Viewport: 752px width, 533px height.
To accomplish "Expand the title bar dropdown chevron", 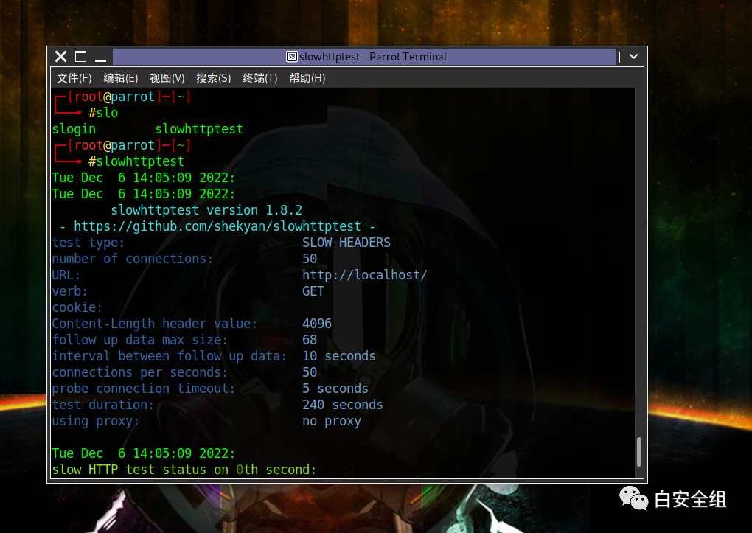I will [x=633, y=57].
